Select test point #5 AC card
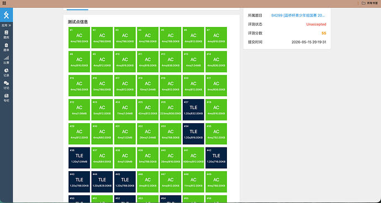Screen dimensions: 381x203 coord(171,38)
